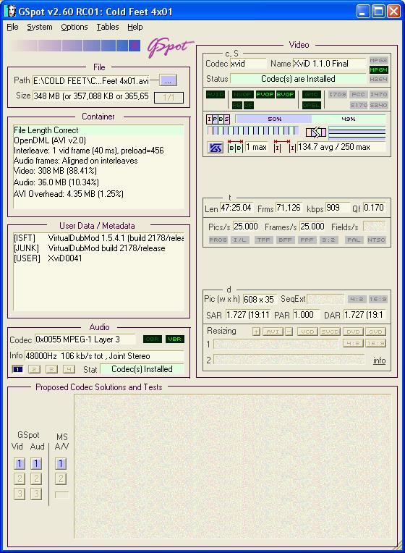Viewport: 405px width, 553px height.
Task: Click the XVID indicator badge
Action: pyautogui.click(x=216, y=95)
